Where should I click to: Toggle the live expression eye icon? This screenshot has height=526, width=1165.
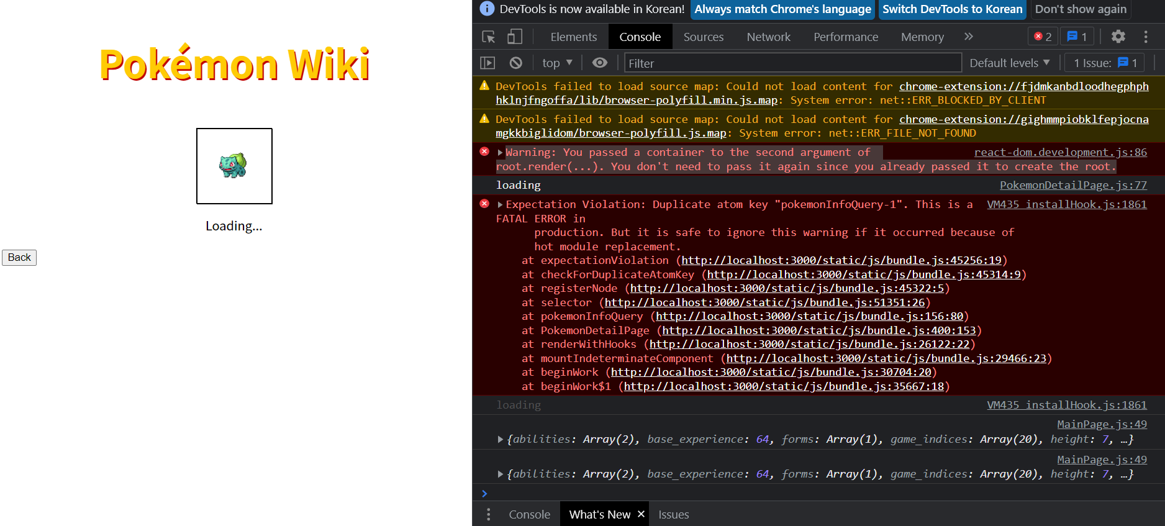coord(600,63)
